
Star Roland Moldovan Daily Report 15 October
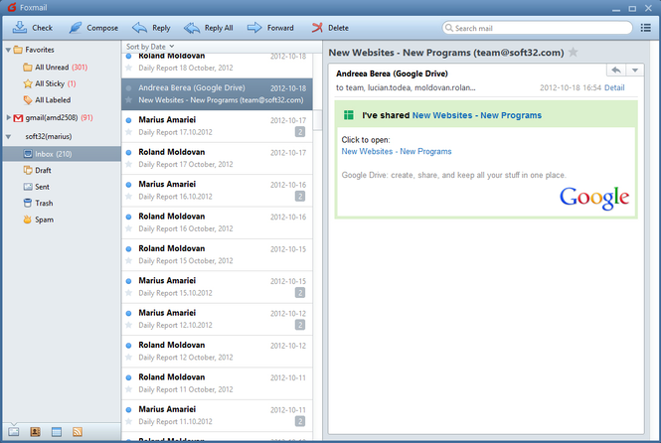point(129,260)
